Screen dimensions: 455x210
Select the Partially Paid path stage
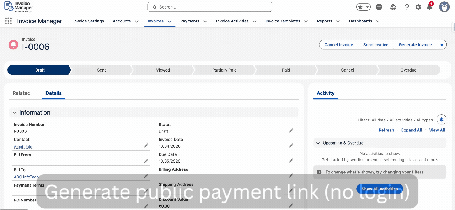224,70
